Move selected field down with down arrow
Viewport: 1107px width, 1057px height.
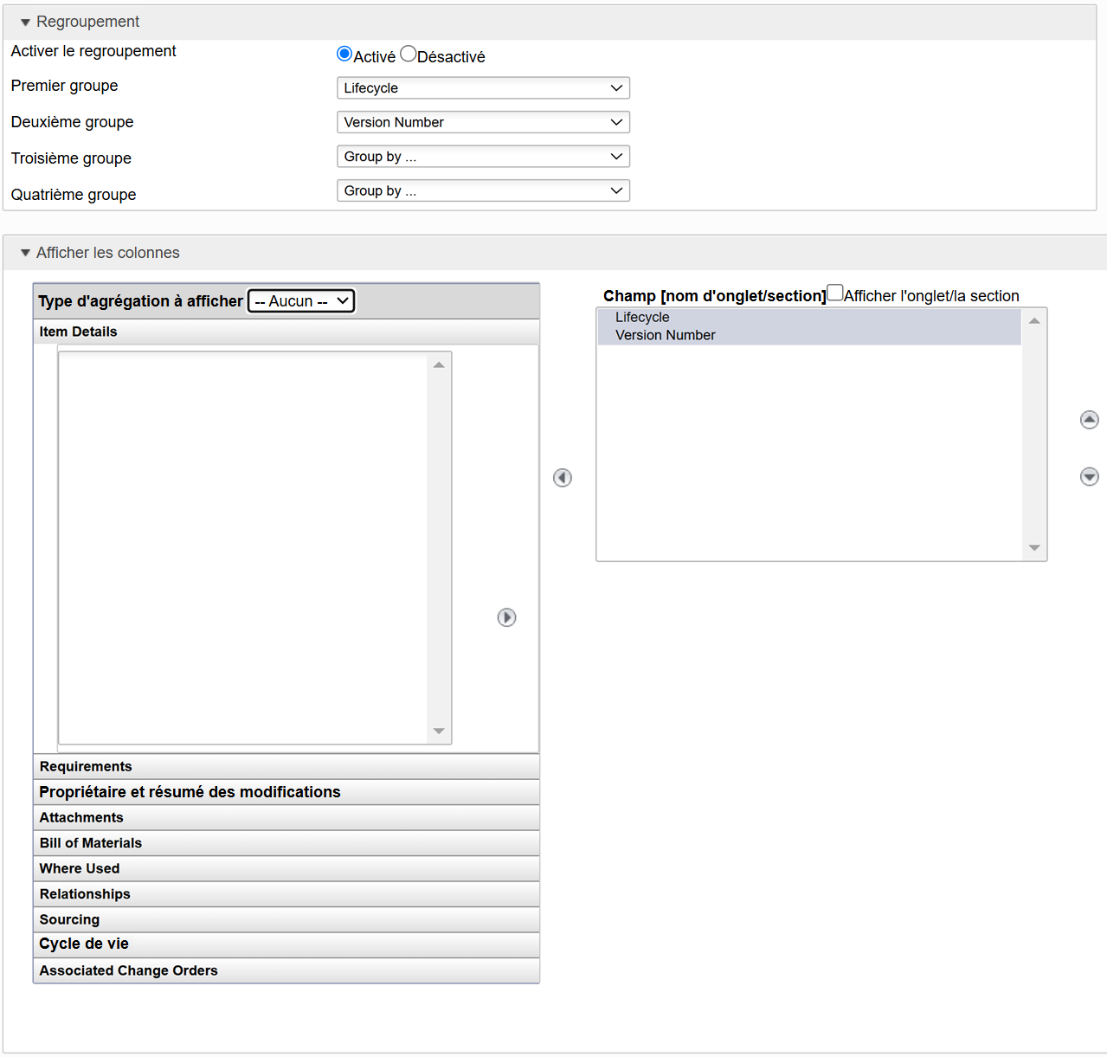pos(1090,477)
